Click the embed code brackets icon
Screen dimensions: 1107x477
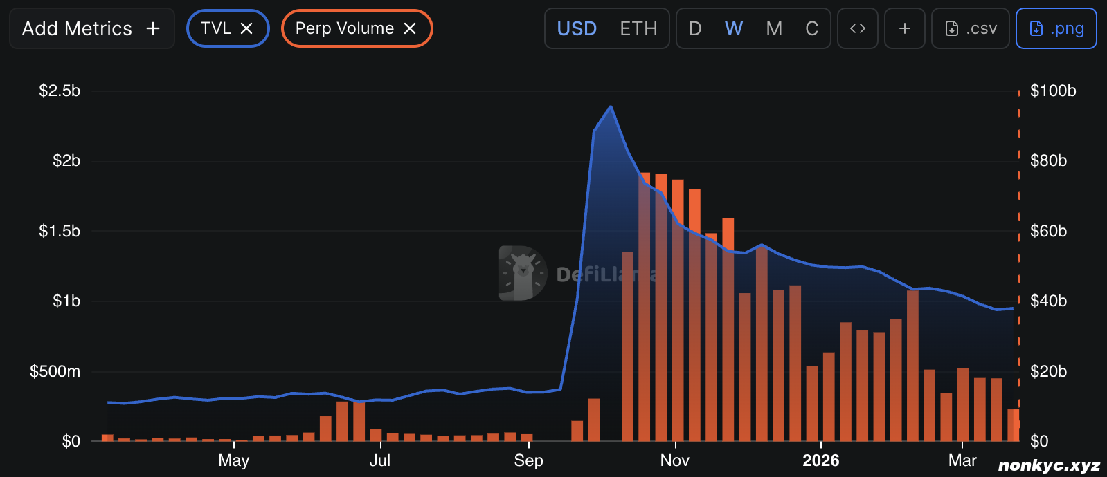857,28
